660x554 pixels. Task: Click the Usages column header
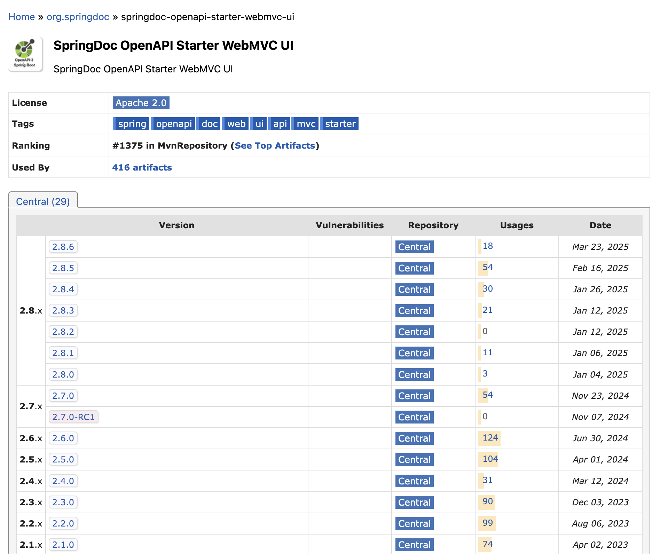pyautogui.click(x=517, y=225)
